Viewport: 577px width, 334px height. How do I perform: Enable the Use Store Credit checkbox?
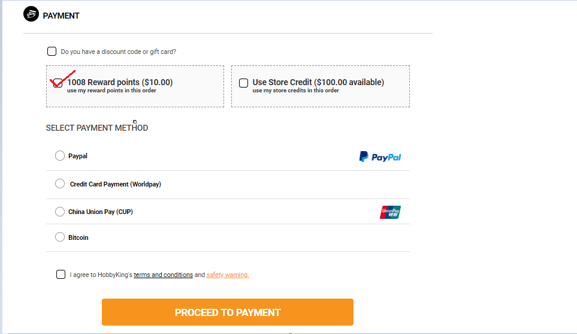(x=244, y=83)
